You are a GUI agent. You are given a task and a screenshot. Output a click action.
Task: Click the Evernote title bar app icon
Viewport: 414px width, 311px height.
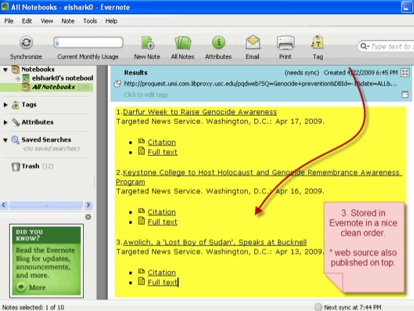pos(5,7)
